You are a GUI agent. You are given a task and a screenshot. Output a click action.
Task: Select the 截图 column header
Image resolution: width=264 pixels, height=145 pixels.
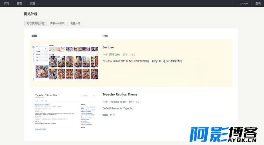pos(34,36)
